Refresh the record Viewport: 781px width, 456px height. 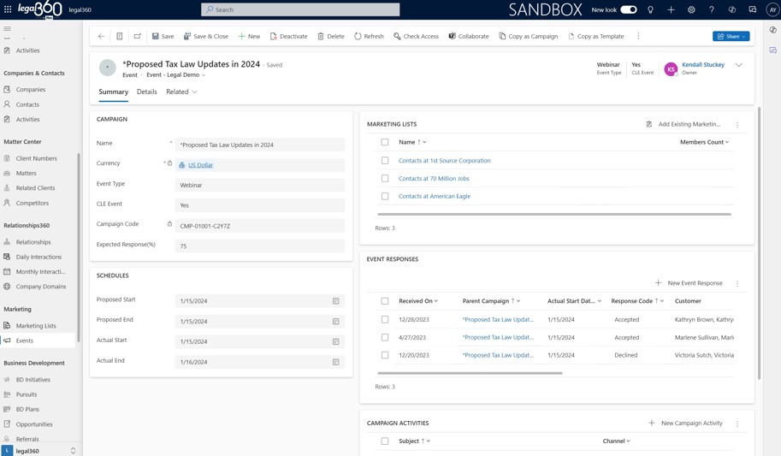tap(369, 37)
